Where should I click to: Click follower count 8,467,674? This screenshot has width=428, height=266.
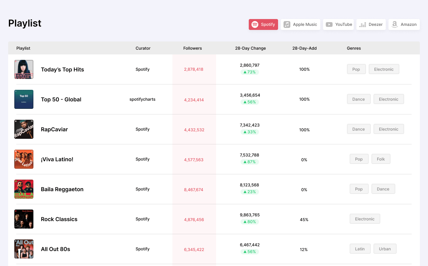(x=194, y=190)
